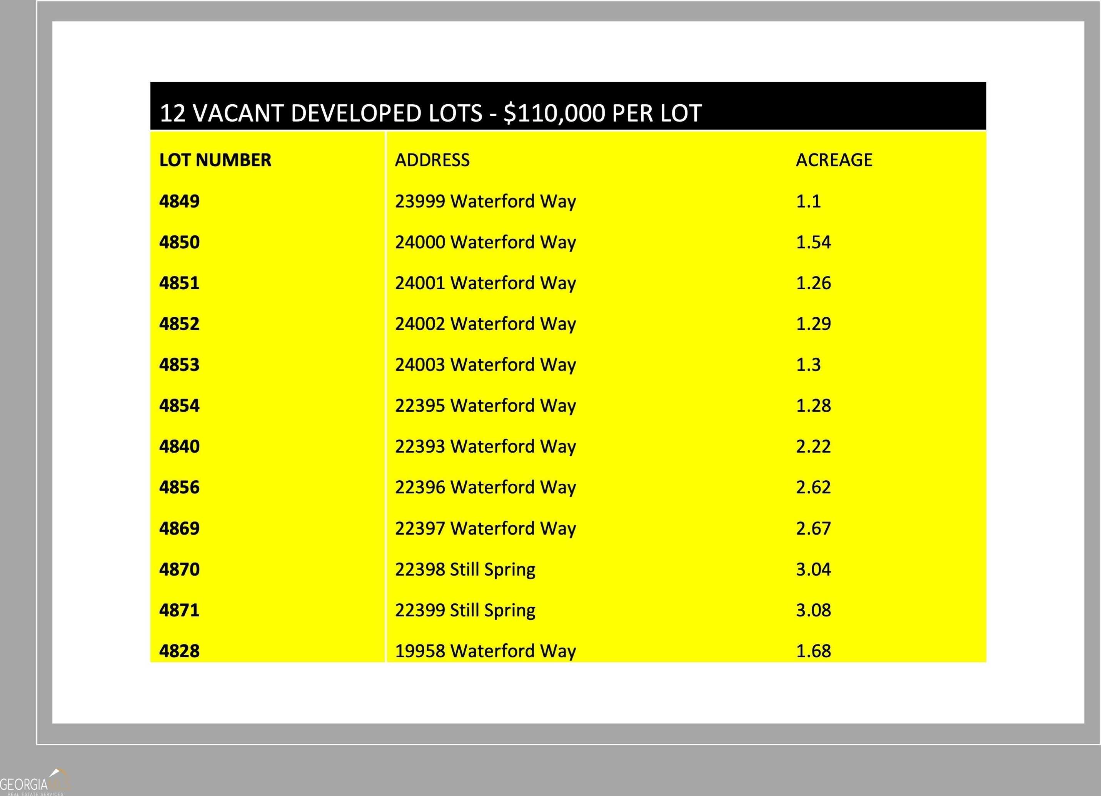Click acreage value 1.68
The image size is (1101, 796).
813,650
